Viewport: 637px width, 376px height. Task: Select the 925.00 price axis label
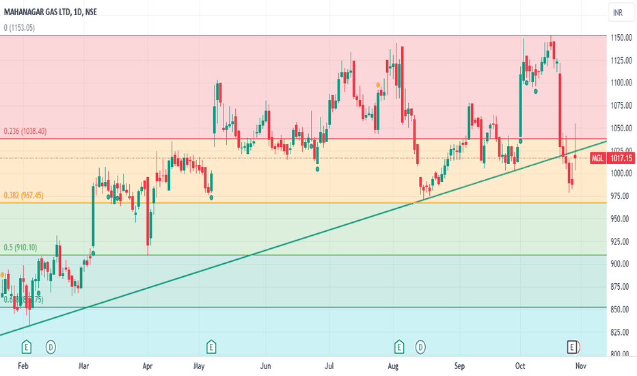point(621,241)
